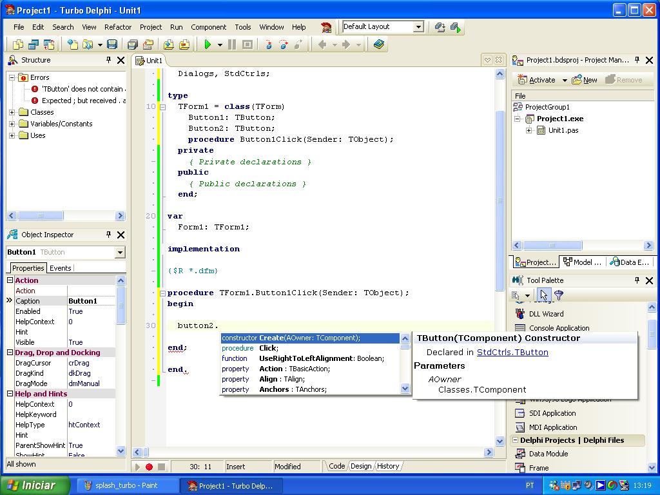660x495 pixels.
Task: Open the Refactor menu
Action: pos(118,27)
